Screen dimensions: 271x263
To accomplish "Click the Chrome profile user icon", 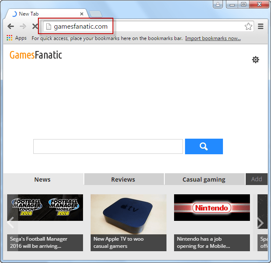I will (x=218, y=4).
